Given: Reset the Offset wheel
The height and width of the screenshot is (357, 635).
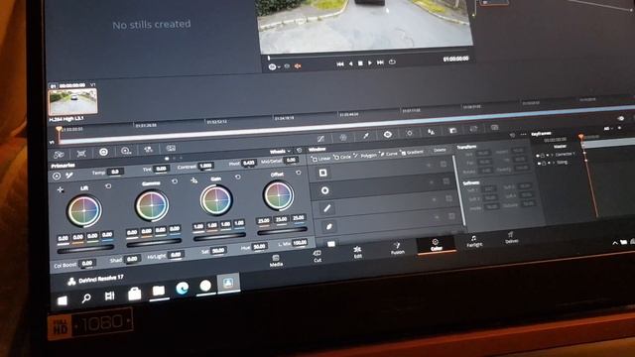Looking at the screenshot, I should click(x=299, y=173).
